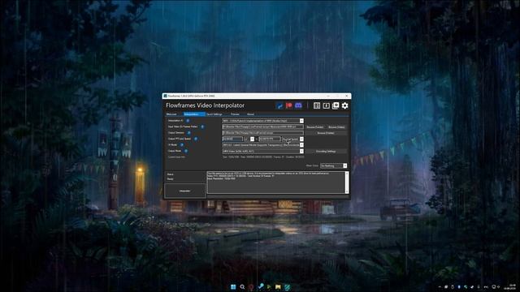Image resolution: width=520 pixels, height=292 pixels.
Task: Open File Explorer folder icon on taskbar
Action: coord(278,286)
